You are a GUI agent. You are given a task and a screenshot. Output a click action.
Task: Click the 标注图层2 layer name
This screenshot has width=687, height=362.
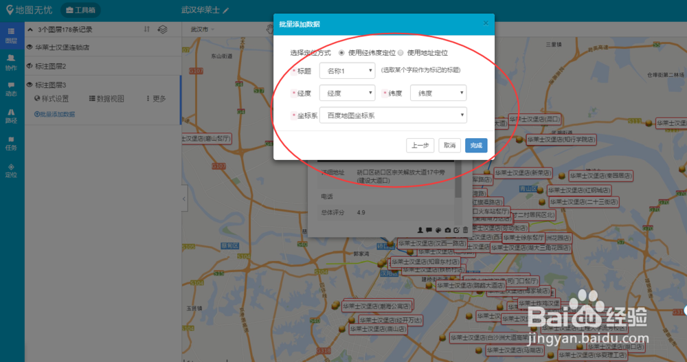[50, 66]
